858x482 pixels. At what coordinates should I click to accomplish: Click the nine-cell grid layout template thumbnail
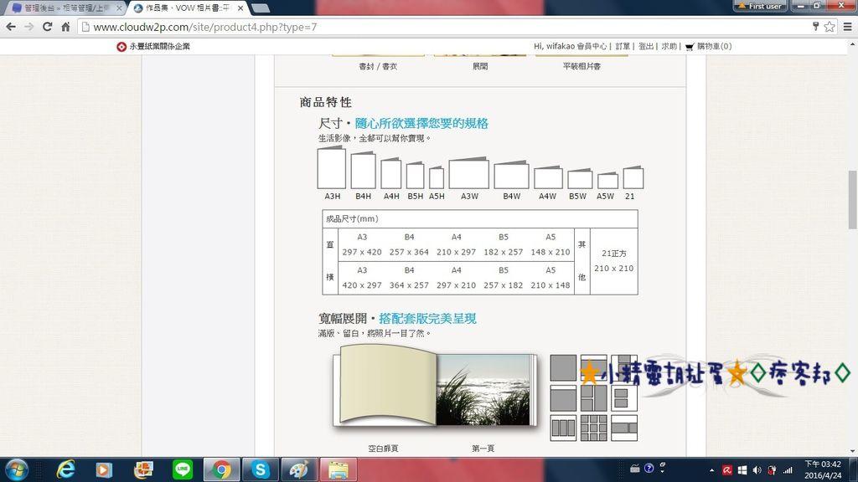(x=594, y=428)
